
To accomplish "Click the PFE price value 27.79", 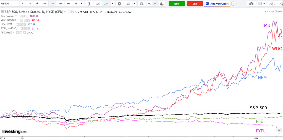I will [30, 33].
